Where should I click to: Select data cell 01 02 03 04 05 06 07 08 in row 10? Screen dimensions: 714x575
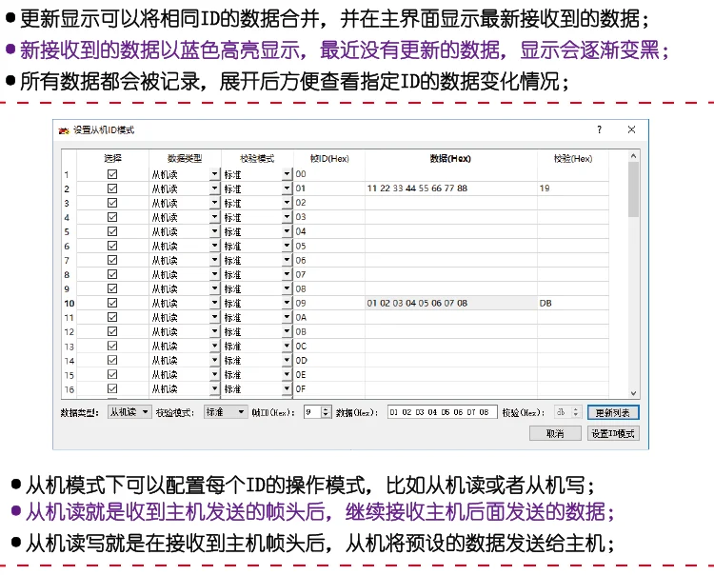(451, 303)
